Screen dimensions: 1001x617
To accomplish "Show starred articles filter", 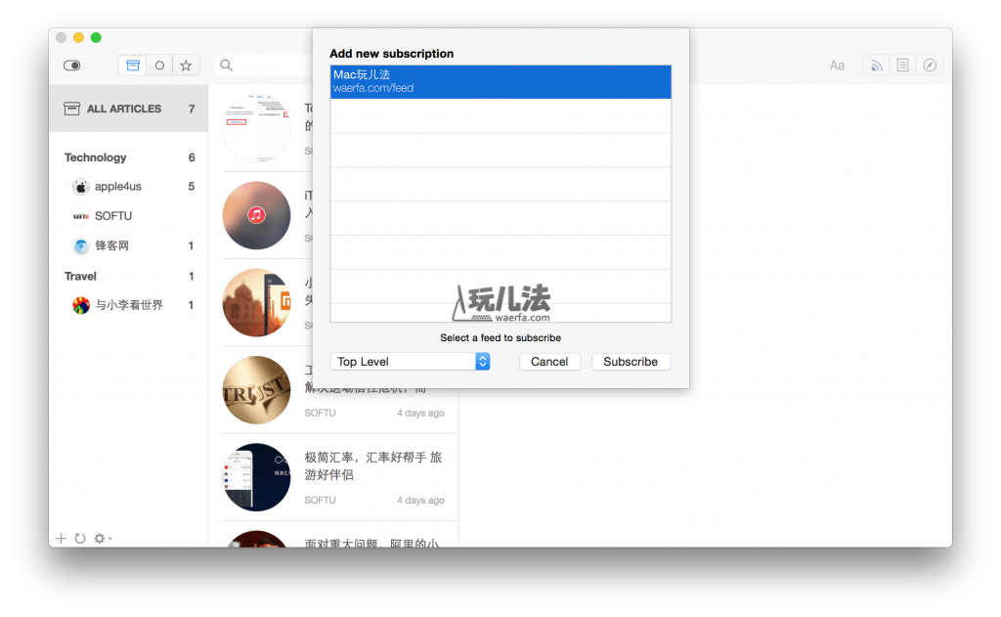I will coord(186,66).
